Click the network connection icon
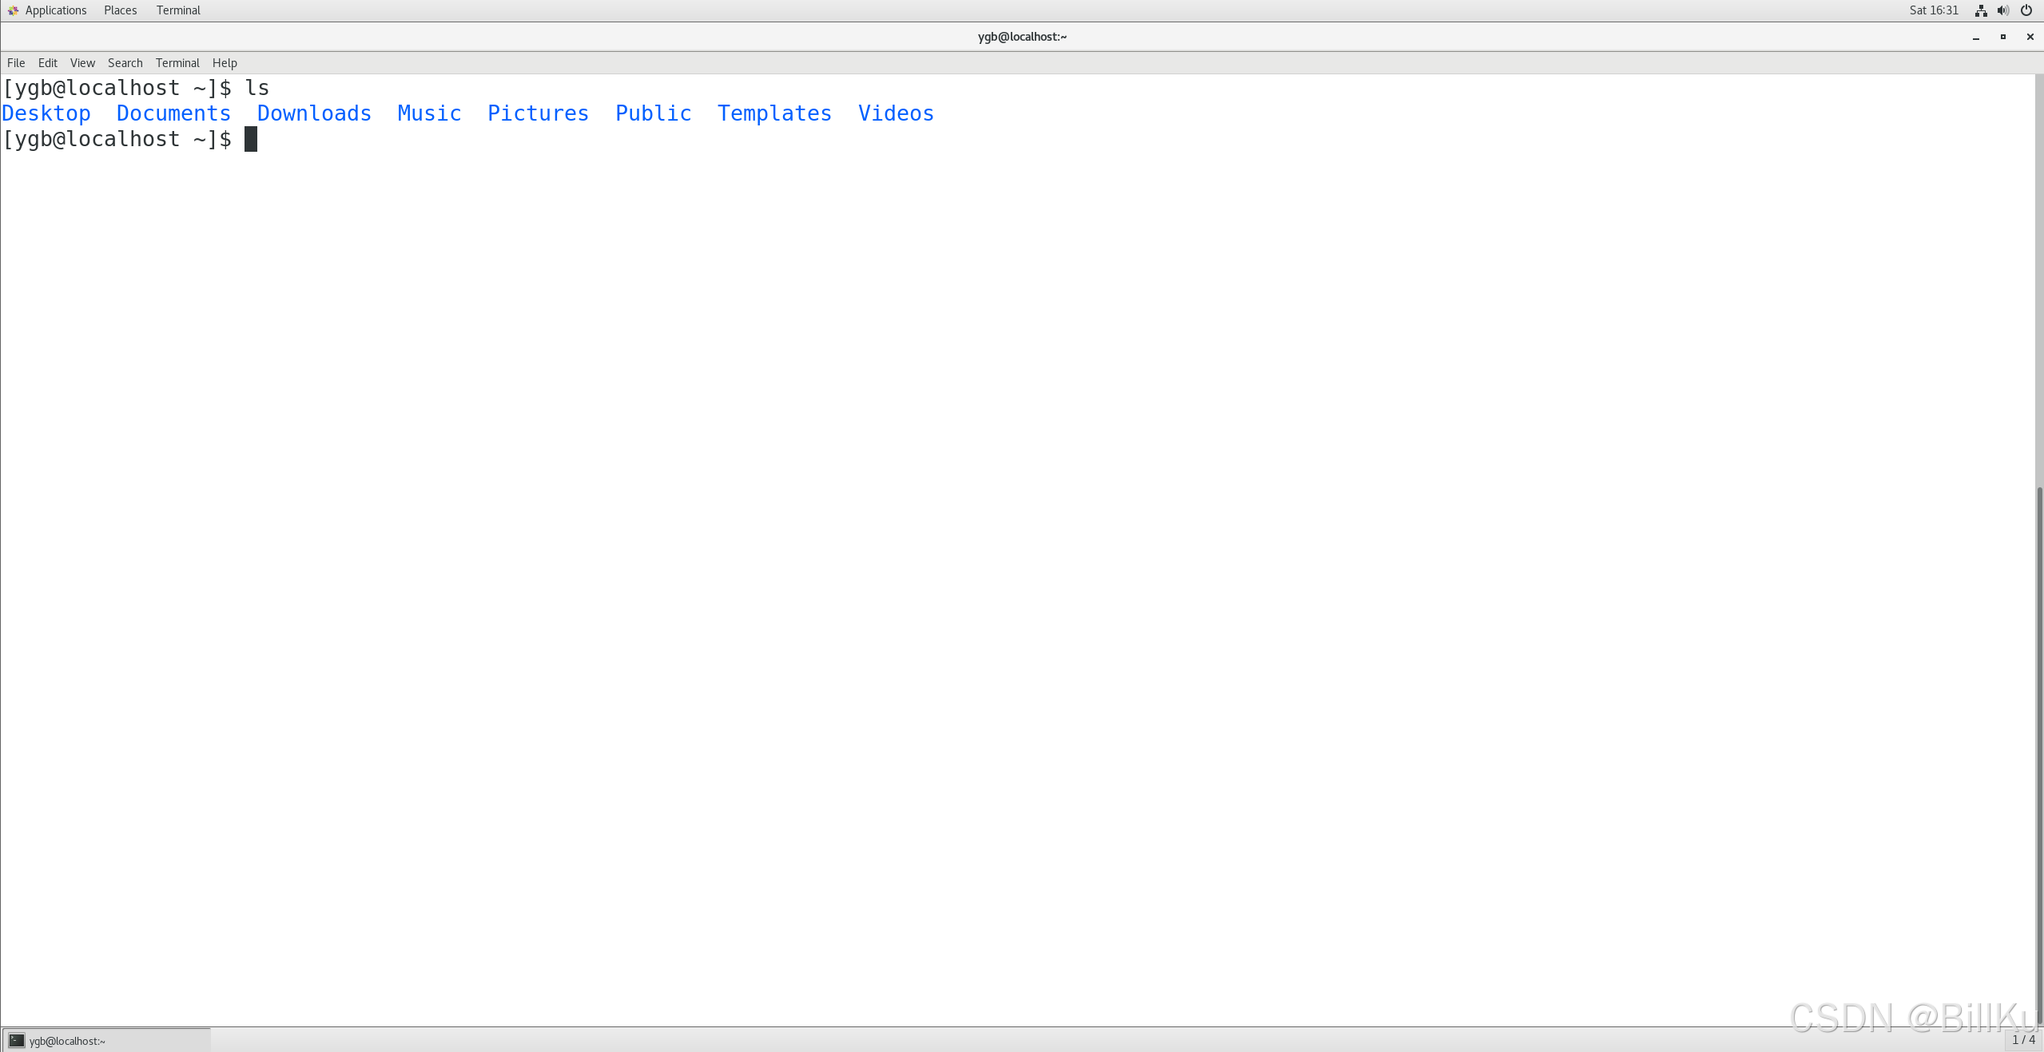Viewport: 2044px width, 1052px height. (1980, 10)
